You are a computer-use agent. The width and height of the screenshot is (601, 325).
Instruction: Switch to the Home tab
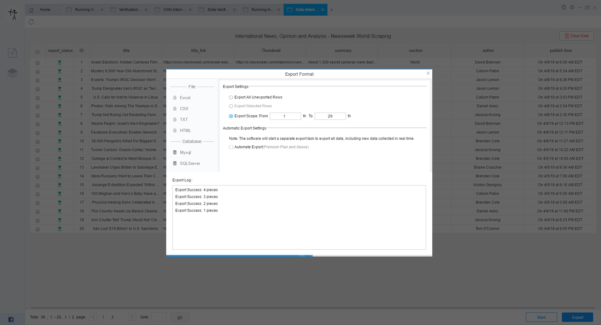click(44, 10)
